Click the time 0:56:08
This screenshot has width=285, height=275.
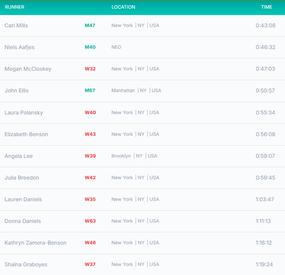(266, 134)
